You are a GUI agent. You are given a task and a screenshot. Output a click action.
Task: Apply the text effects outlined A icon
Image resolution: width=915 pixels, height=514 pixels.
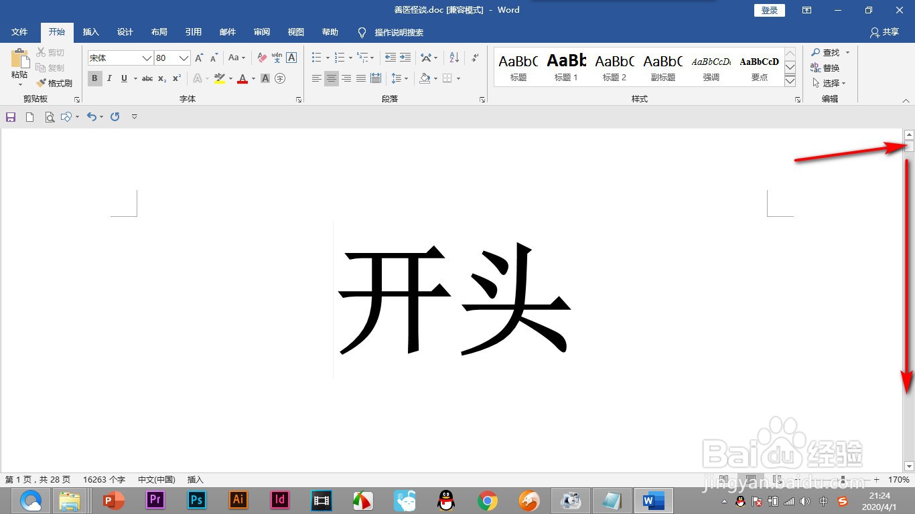tap(198, 78)
